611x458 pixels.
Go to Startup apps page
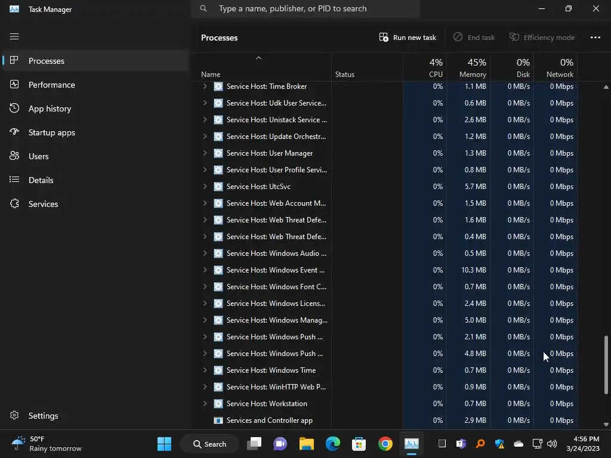(95, 132)
